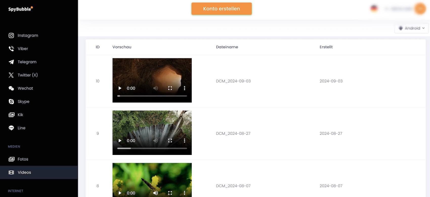Play video with ID 8
This screenshot has width=430, height=197.
coord(120,193)
